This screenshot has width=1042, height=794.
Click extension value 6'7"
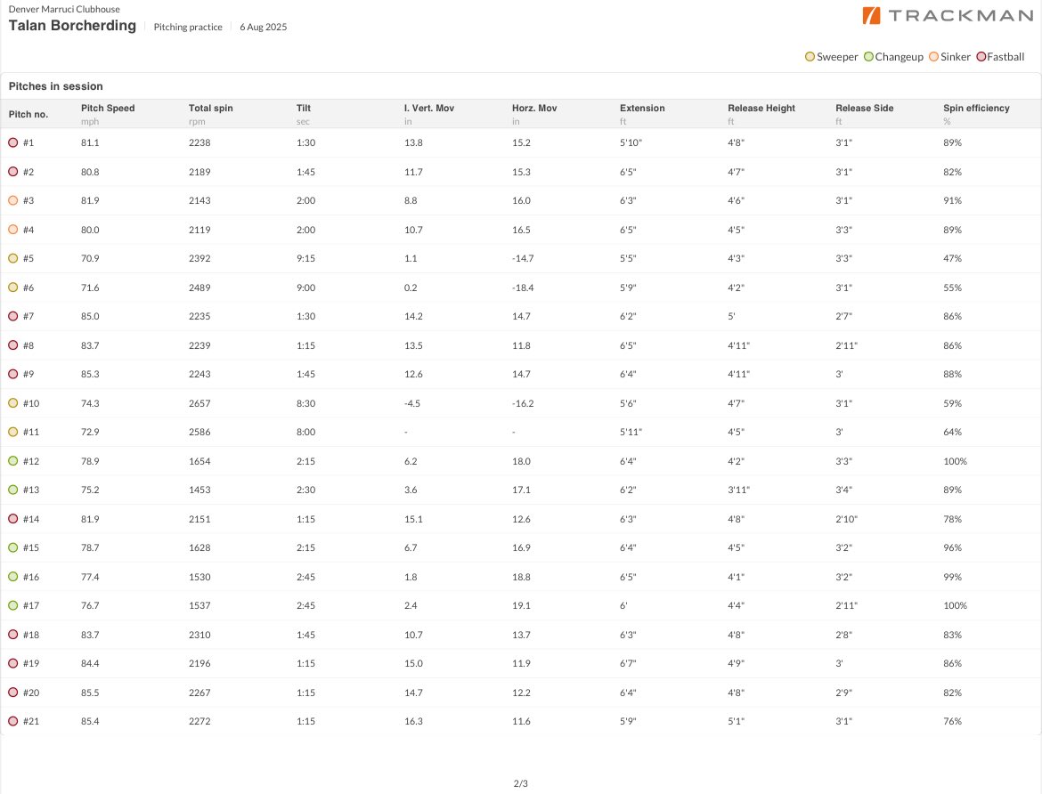tap(628, 663)
